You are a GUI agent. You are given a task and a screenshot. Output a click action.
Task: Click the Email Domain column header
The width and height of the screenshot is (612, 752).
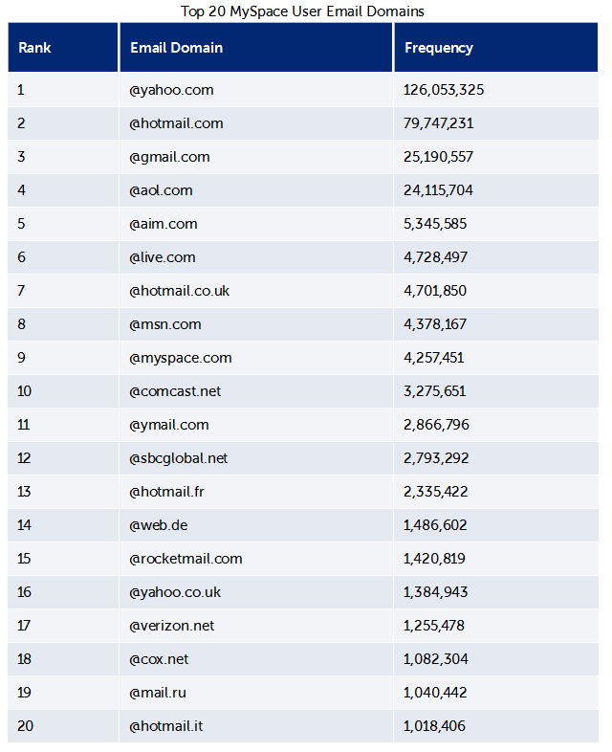176,48
